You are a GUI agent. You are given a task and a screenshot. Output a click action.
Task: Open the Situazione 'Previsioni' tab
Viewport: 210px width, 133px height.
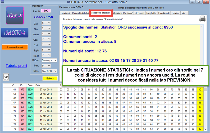(x=122, y=13)
